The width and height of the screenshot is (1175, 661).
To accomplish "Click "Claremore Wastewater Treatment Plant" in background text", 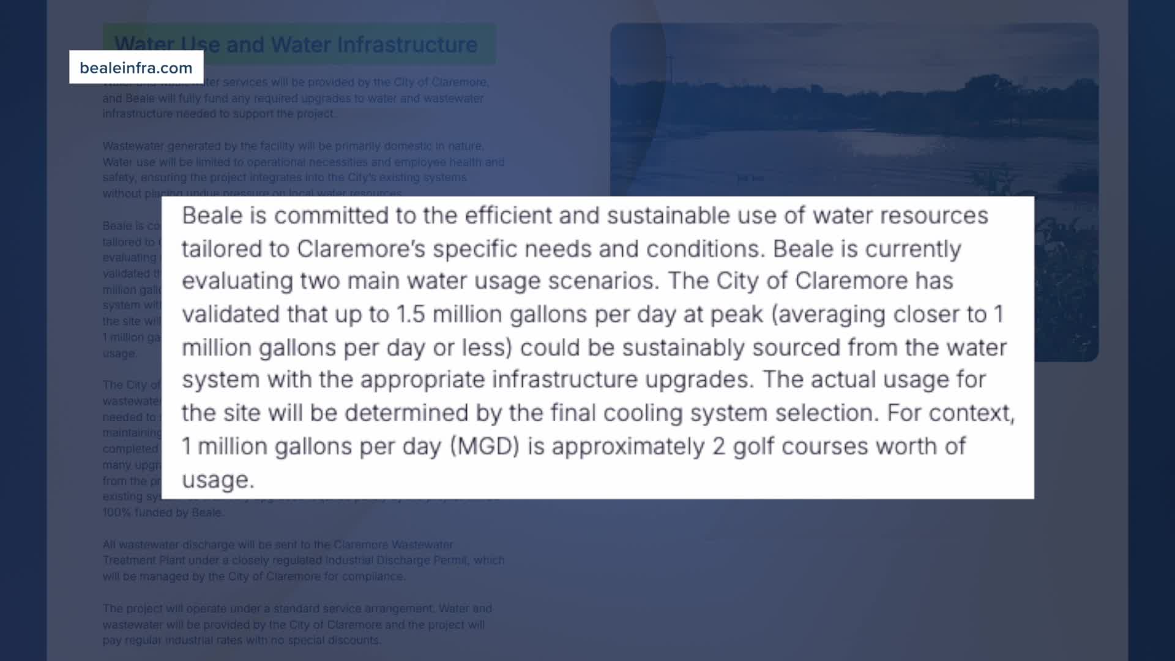I will [392, 545].
